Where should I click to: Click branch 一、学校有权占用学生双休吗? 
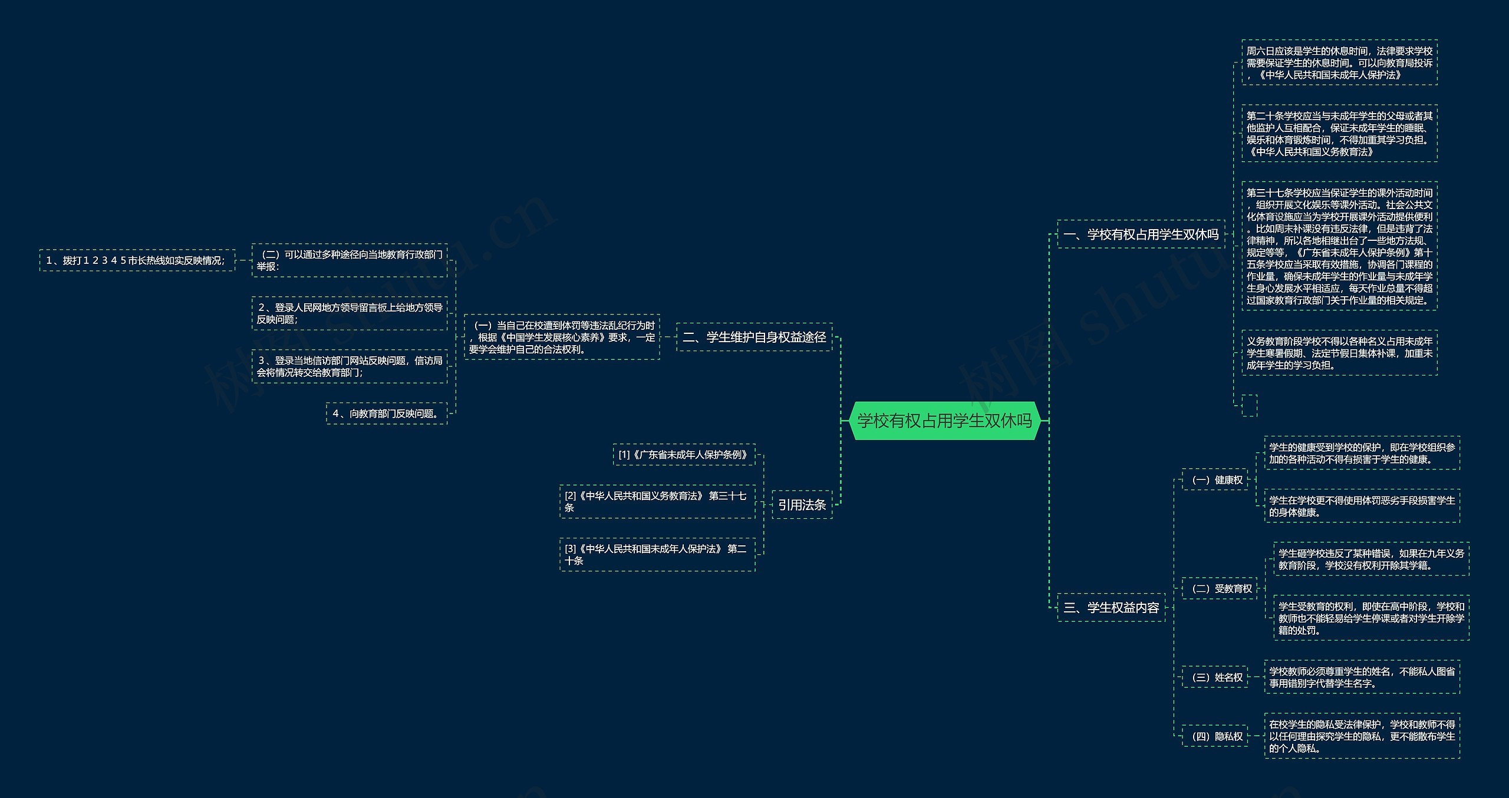click(1141, 234)
